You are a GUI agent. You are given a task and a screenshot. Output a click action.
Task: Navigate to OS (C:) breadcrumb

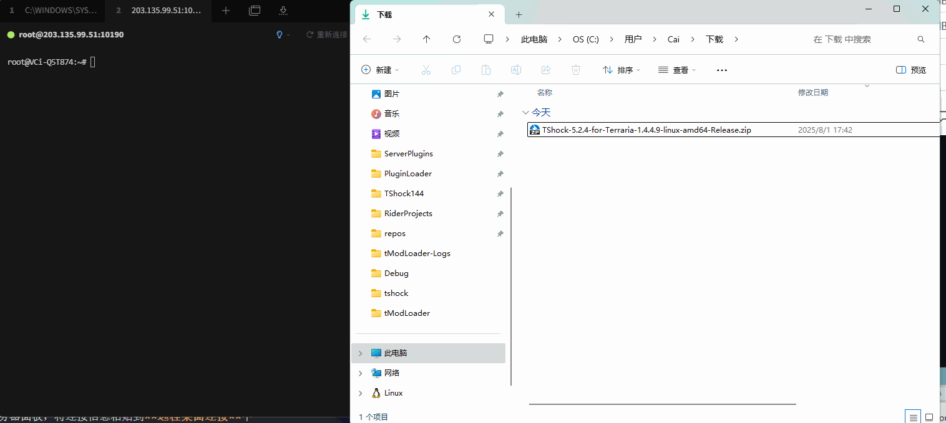[x=586, y=39]
